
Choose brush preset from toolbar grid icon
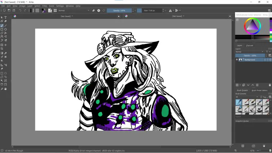pyautogui.click(x=55, y=10)
